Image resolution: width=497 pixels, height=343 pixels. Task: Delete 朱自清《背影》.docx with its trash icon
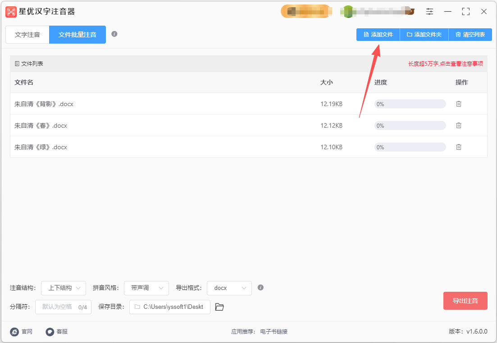458,104
